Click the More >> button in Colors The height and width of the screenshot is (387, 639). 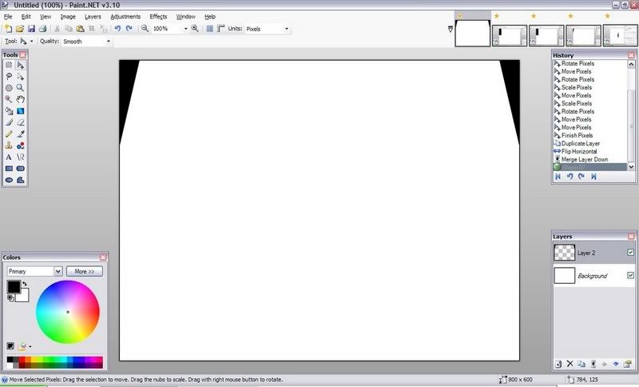pyautogui.click(x=84, y=271)
